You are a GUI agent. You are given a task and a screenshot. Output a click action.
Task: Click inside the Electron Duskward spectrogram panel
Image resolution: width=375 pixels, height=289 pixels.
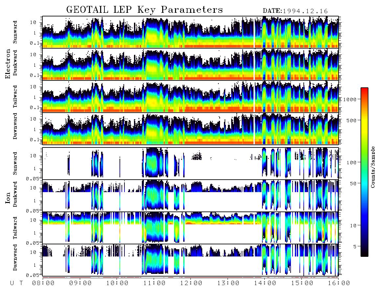[x=190, y=64]
